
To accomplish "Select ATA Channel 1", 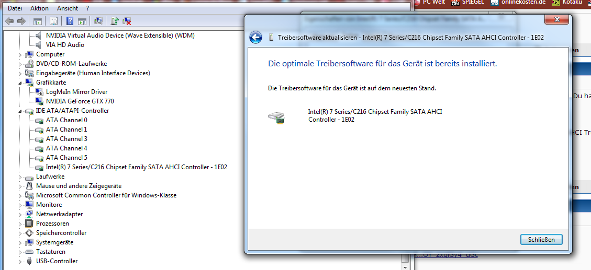I will (x=66, y=130).
